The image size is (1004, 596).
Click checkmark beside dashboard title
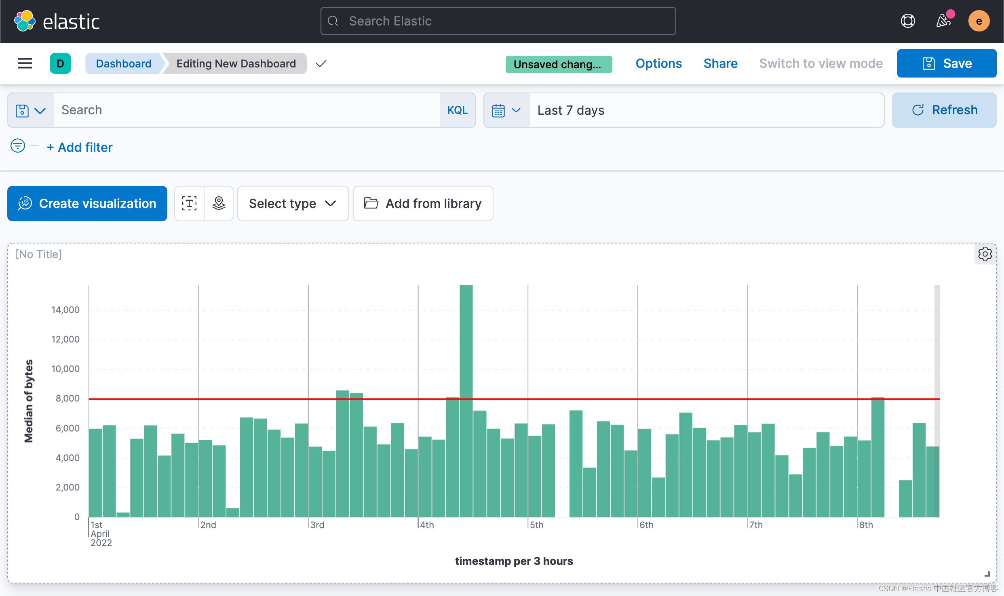point(321,64)
